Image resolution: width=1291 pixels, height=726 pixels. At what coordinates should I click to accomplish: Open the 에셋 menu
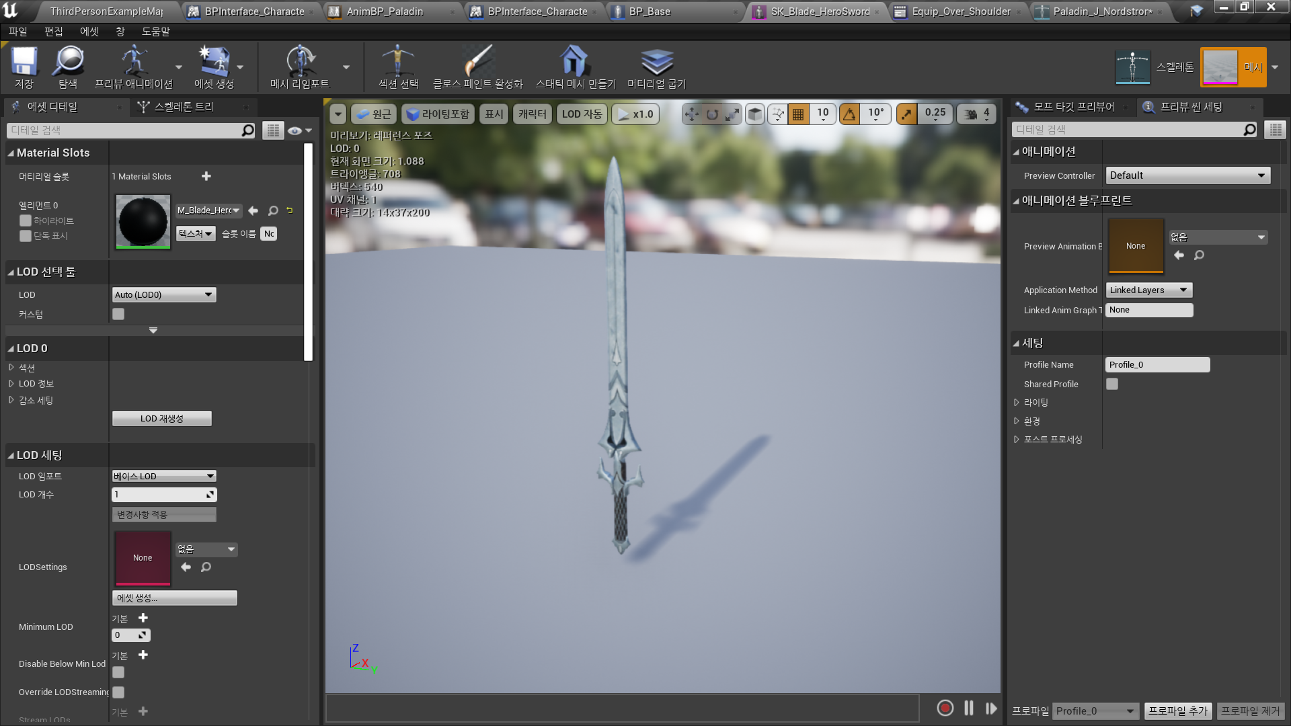point(88,31)
